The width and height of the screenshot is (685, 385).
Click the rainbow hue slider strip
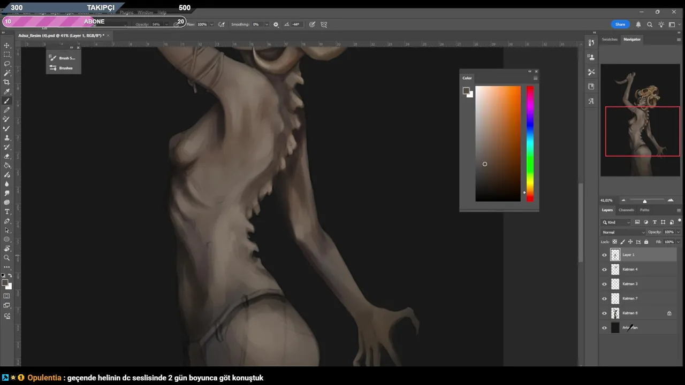530,143
